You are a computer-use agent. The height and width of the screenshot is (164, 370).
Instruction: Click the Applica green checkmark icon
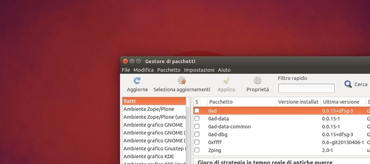pyautogui.click(x=226, y=81)
